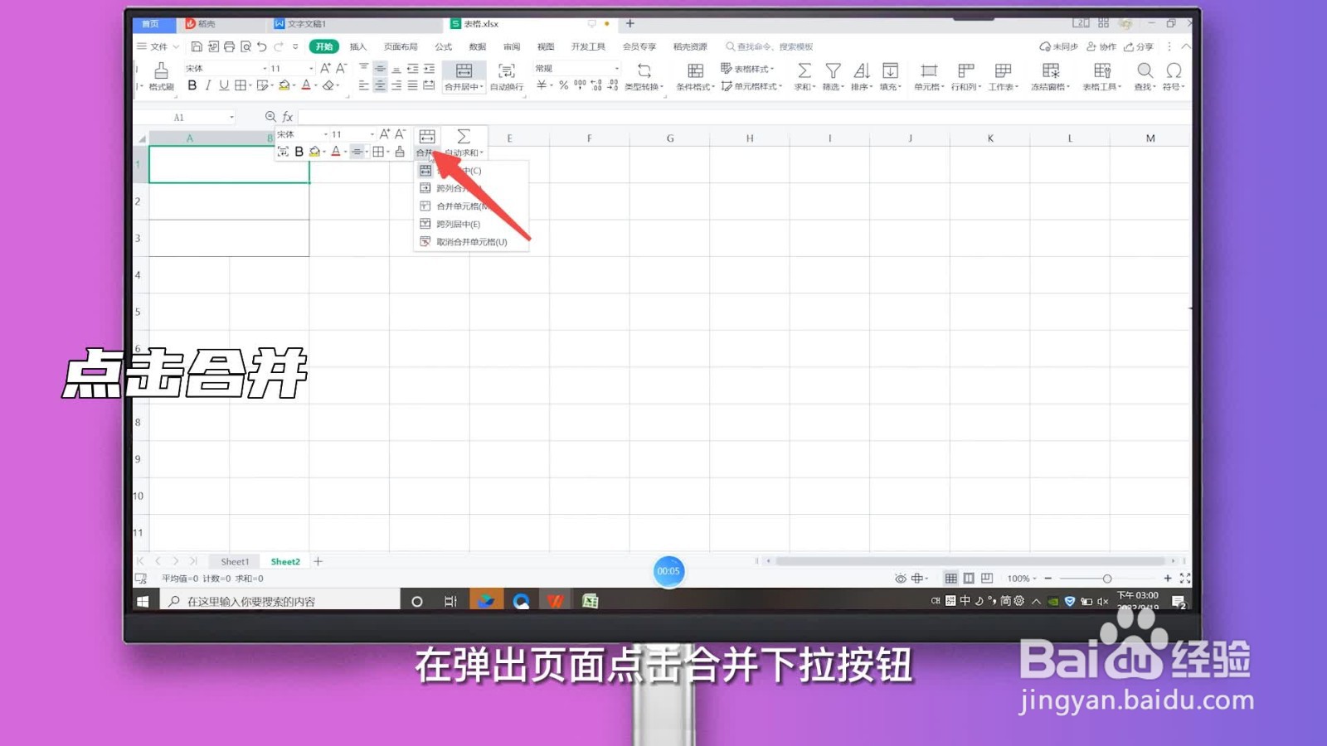Screen dimensions: 1327x746
Task: Open the Windows Start menu
Action: pos(143,601)
